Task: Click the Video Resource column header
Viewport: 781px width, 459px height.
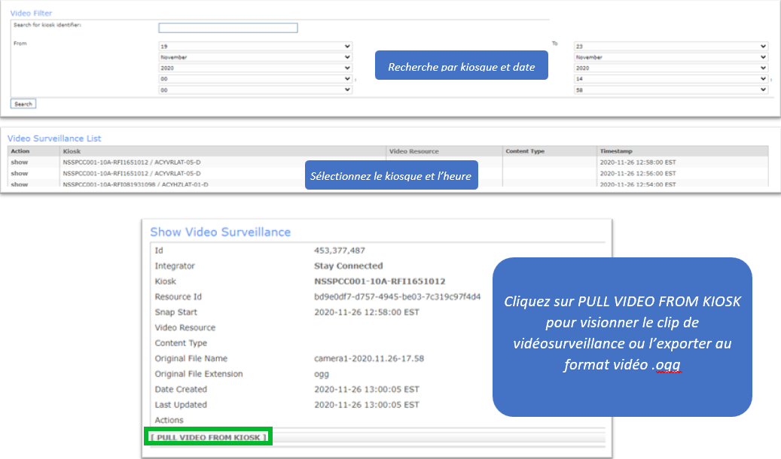Action: 413,151
